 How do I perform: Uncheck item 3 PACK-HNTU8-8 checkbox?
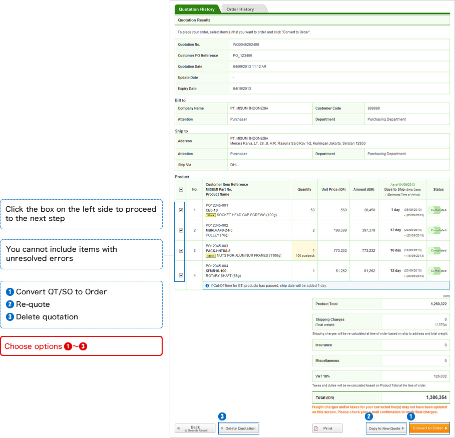coord(181,251)
